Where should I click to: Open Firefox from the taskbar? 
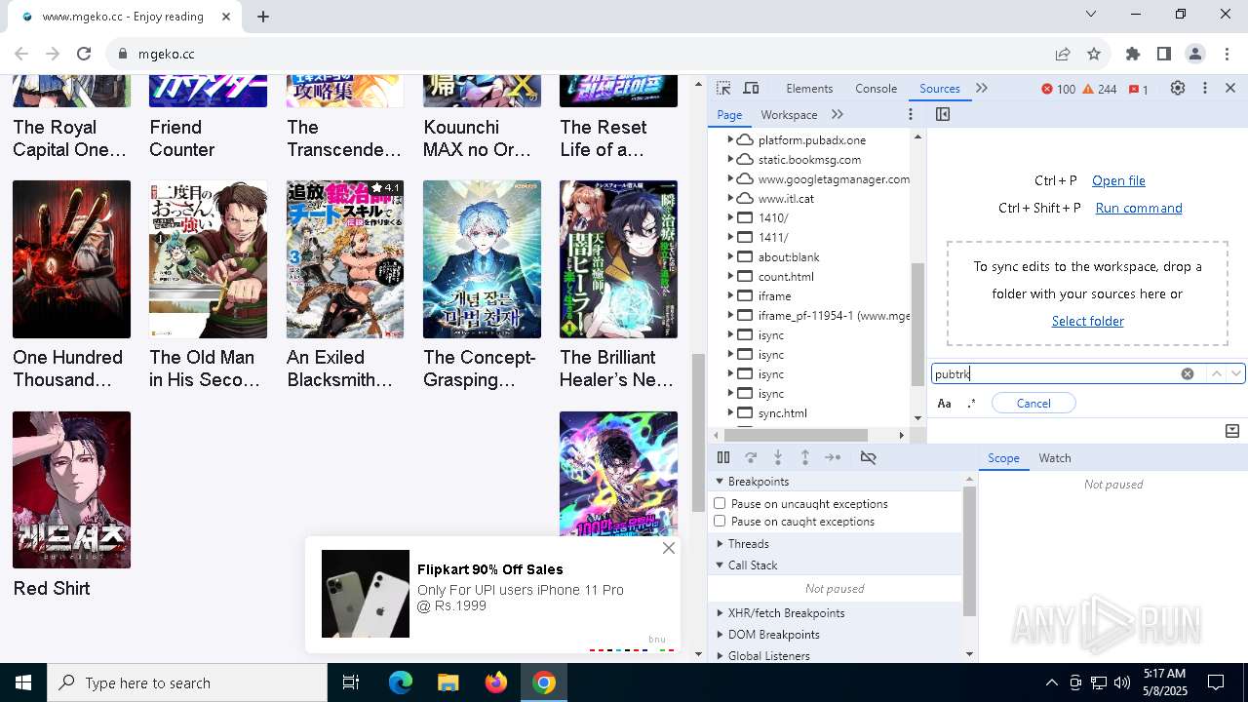click(496, 682)
